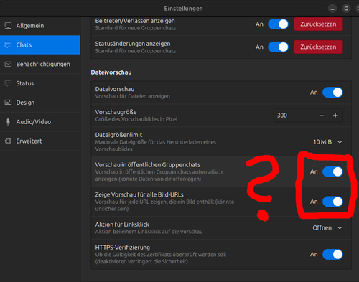
Task: Reset Statusänderungen anzeigen with Zurücksetzen
Action: 318,47
